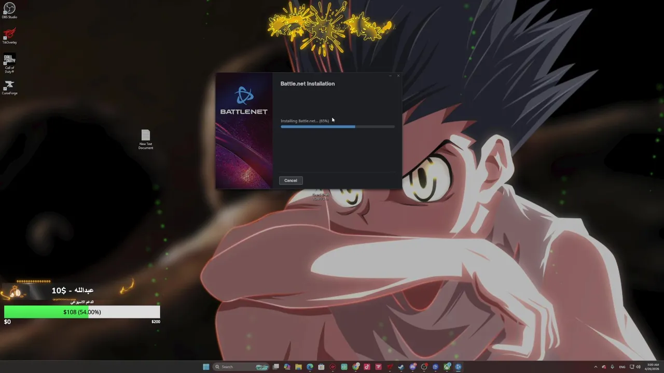This screenshot has height=373, width=664.
Task: Open the Xbox app from taskbar
Action: click(x=447, y=367)
